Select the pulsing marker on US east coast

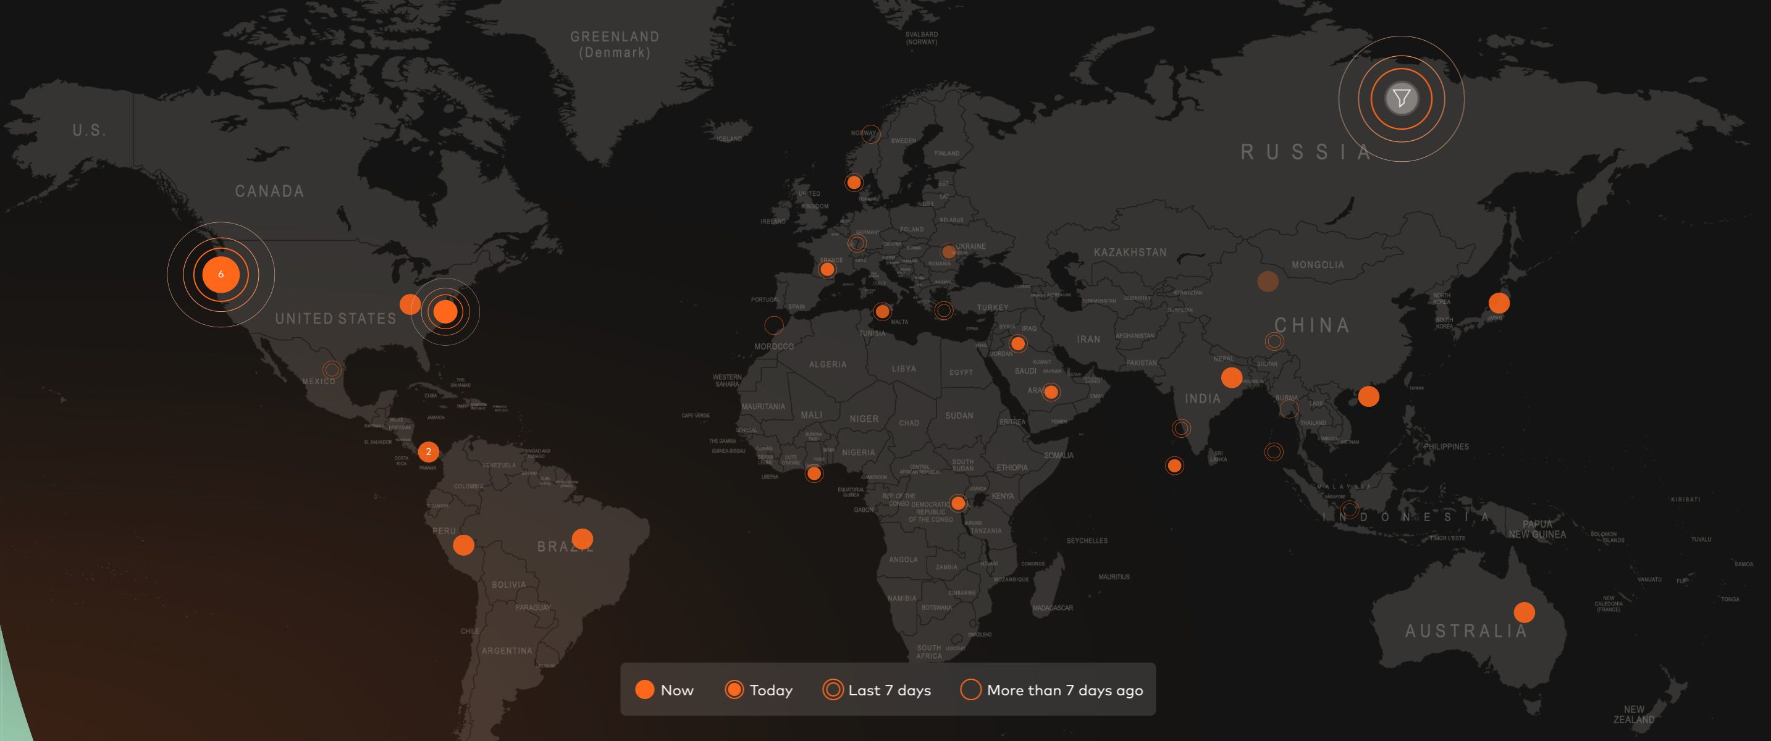pyautogui.click(x=445, y=311)
